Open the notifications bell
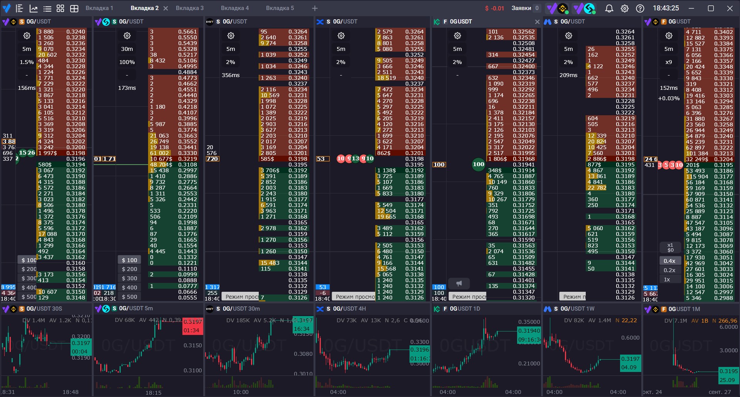This screenshot has height=397, width=740. click(609, 8)
